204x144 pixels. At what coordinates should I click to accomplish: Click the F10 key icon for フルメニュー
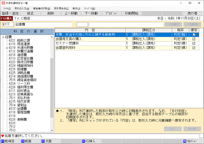coord(185,141)
